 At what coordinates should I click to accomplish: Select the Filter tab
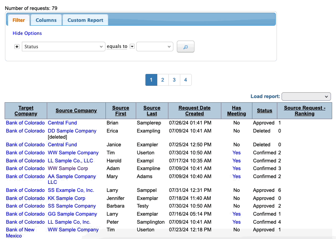[18, 20]
